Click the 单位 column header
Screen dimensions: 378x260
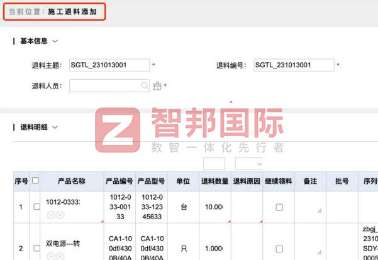183,181
